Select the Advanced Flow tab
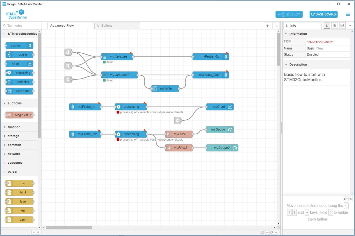This screenshot has width=355, height=236. tap(62, 26)
